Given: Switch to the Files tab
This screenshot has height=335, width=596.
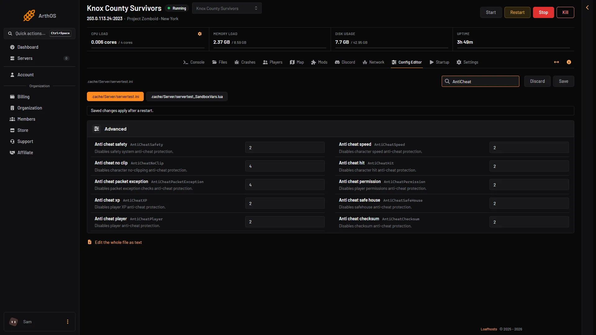Looking at the screenshot, I should [219, 62].
